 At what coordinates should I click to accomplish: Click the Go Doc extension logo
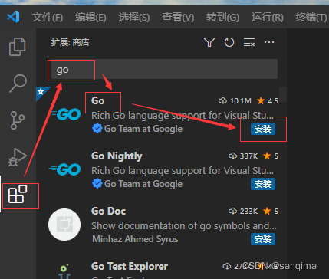[64, 225]
